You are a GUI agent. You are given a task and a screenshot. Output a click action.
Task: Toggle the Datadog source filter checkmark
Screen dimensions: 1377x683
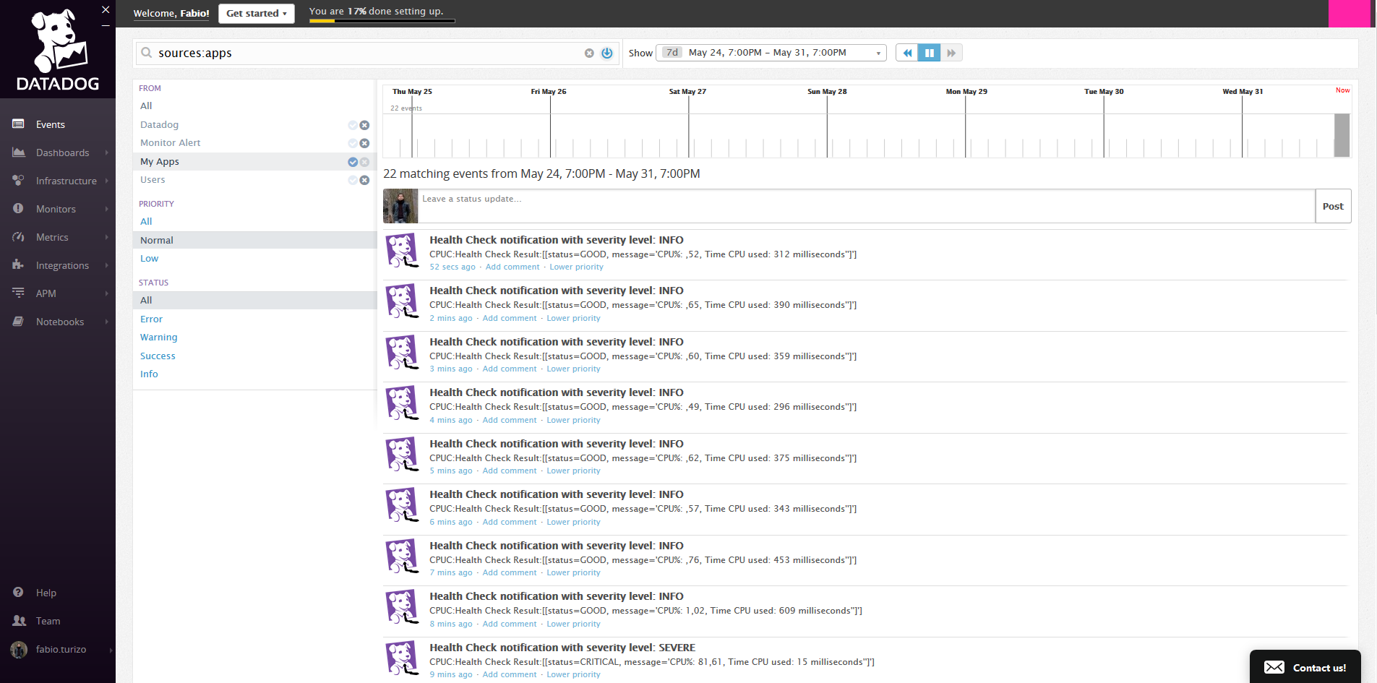coord(353,125)
